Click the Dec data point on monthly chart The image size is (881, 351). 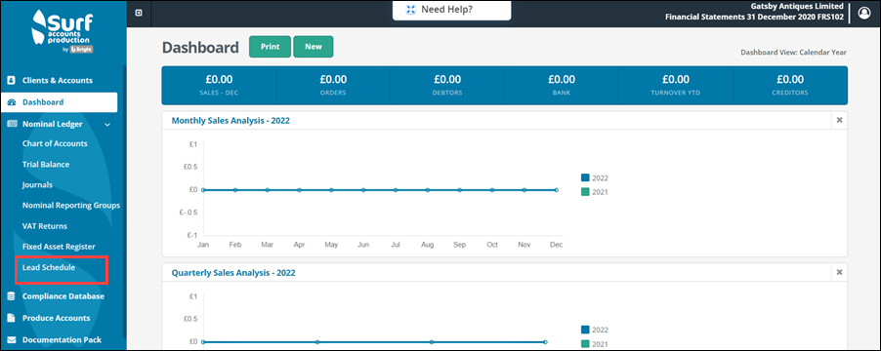click(557, 190)
